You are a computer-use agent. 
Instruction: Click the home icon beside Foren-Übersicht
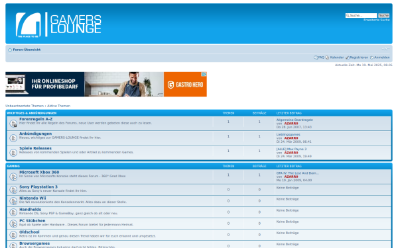[10, 50]
